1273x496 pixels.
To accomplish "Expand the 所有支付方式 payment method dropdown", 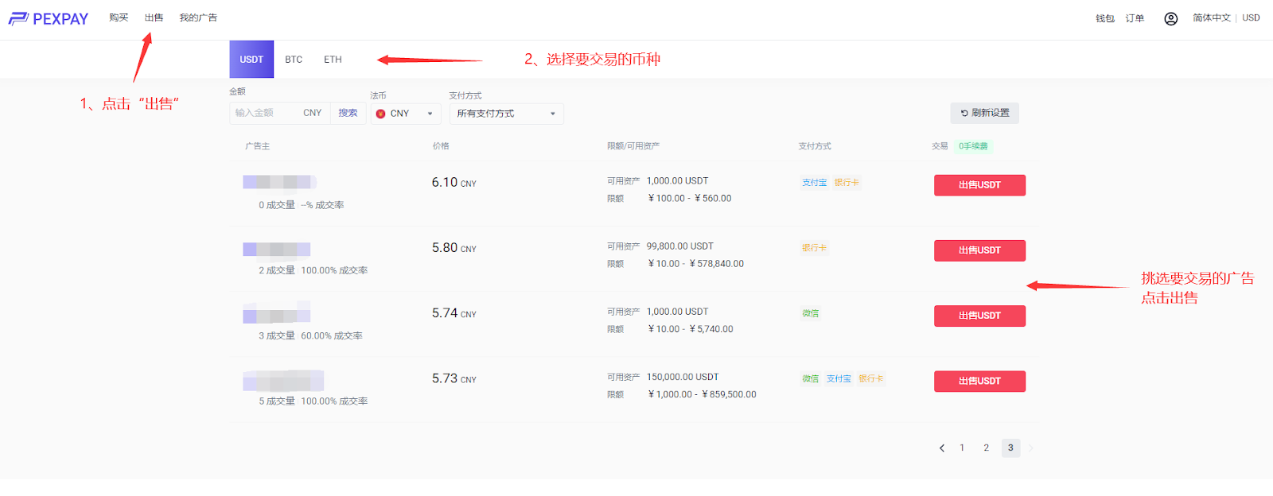I will pyautogui.click(x=506, y=114).
